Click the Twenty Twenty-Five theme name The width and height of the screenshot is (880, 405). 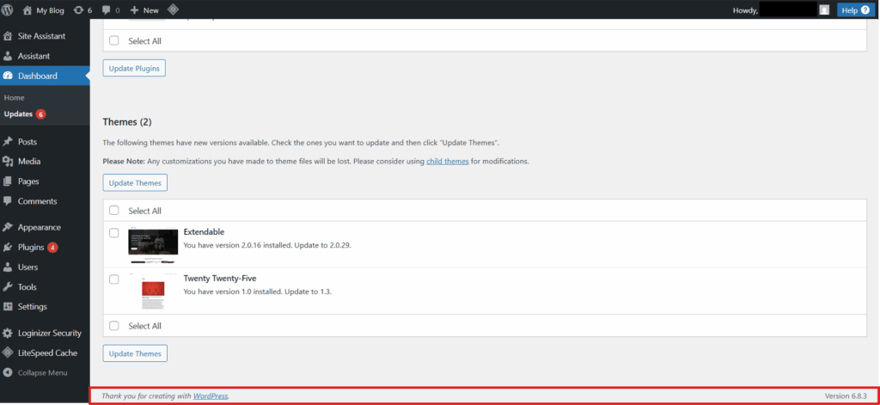(220, 279)
